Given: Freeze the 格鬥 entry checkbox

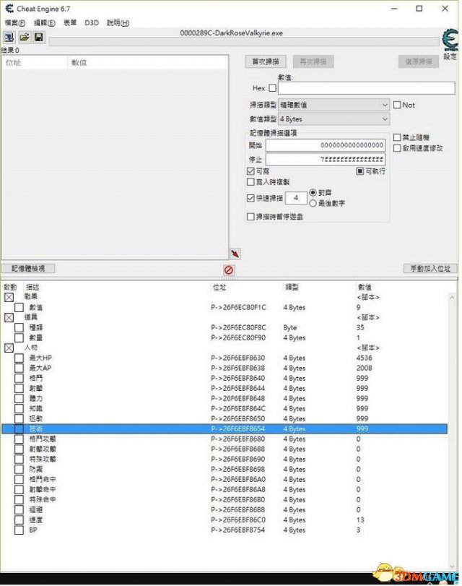Looking at the screenshot, I should tap(19, 378).
